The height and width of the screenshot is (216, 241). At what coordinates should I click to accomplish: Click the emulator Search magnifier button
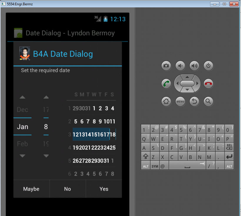coord(208,102)
